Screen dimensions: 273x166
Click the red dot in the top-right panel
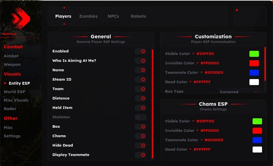237,10
